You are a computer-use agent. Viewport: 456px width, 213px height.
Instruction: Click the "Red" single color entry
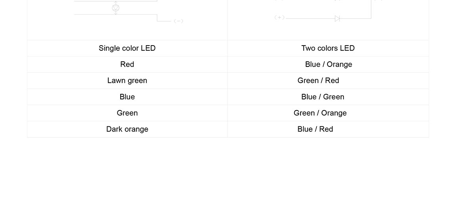[127, 65]
